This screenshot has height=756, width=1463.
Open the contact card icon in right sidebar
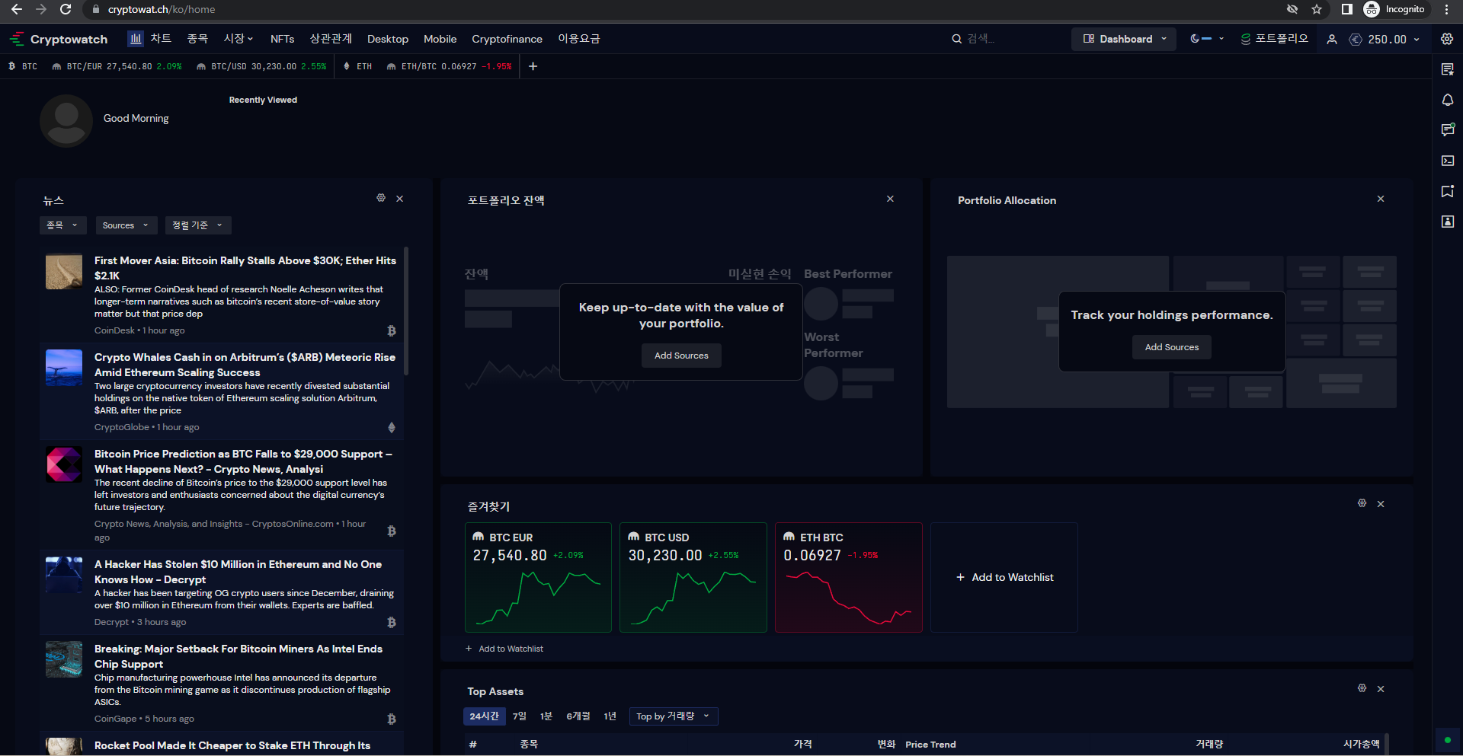(x=1447, y=222)
